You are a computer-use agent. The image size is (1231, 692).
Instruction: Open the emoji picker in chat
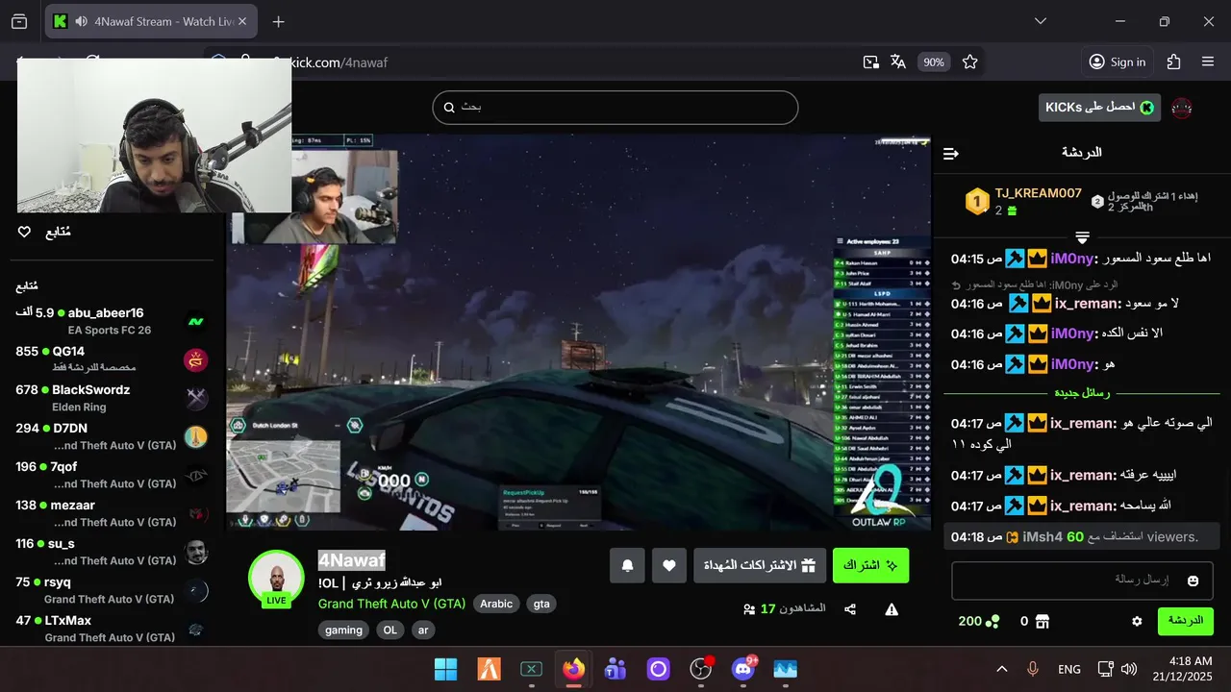[x=1193, y=581]
